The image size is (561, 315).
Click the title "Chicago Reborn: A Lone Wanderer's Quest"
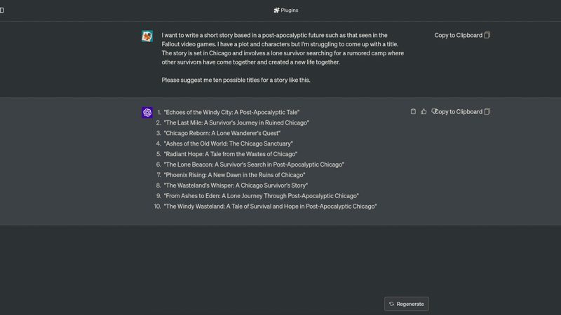pyautogui.click(x=222, y=133)
